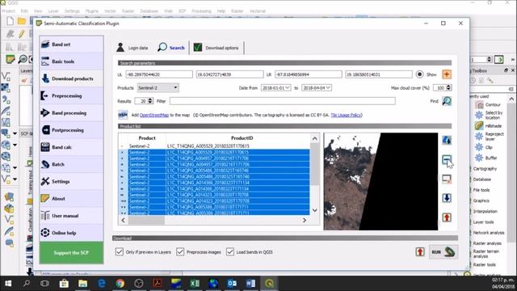Toggle Only if preview in Layers checkbox
The height and width of the screenshot is (291, 517).
pos(120,251)
